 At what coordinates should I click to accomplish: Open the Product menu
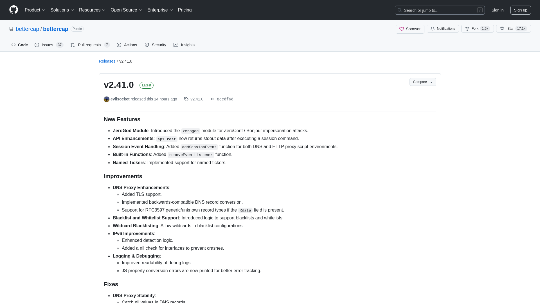coord(35,10)
